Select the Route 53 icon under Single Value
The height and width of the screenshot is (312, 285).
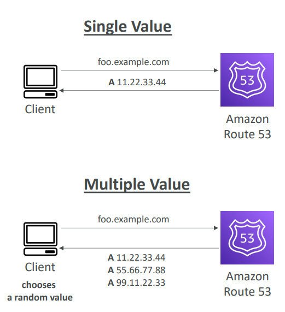click(x=247, y=80)
